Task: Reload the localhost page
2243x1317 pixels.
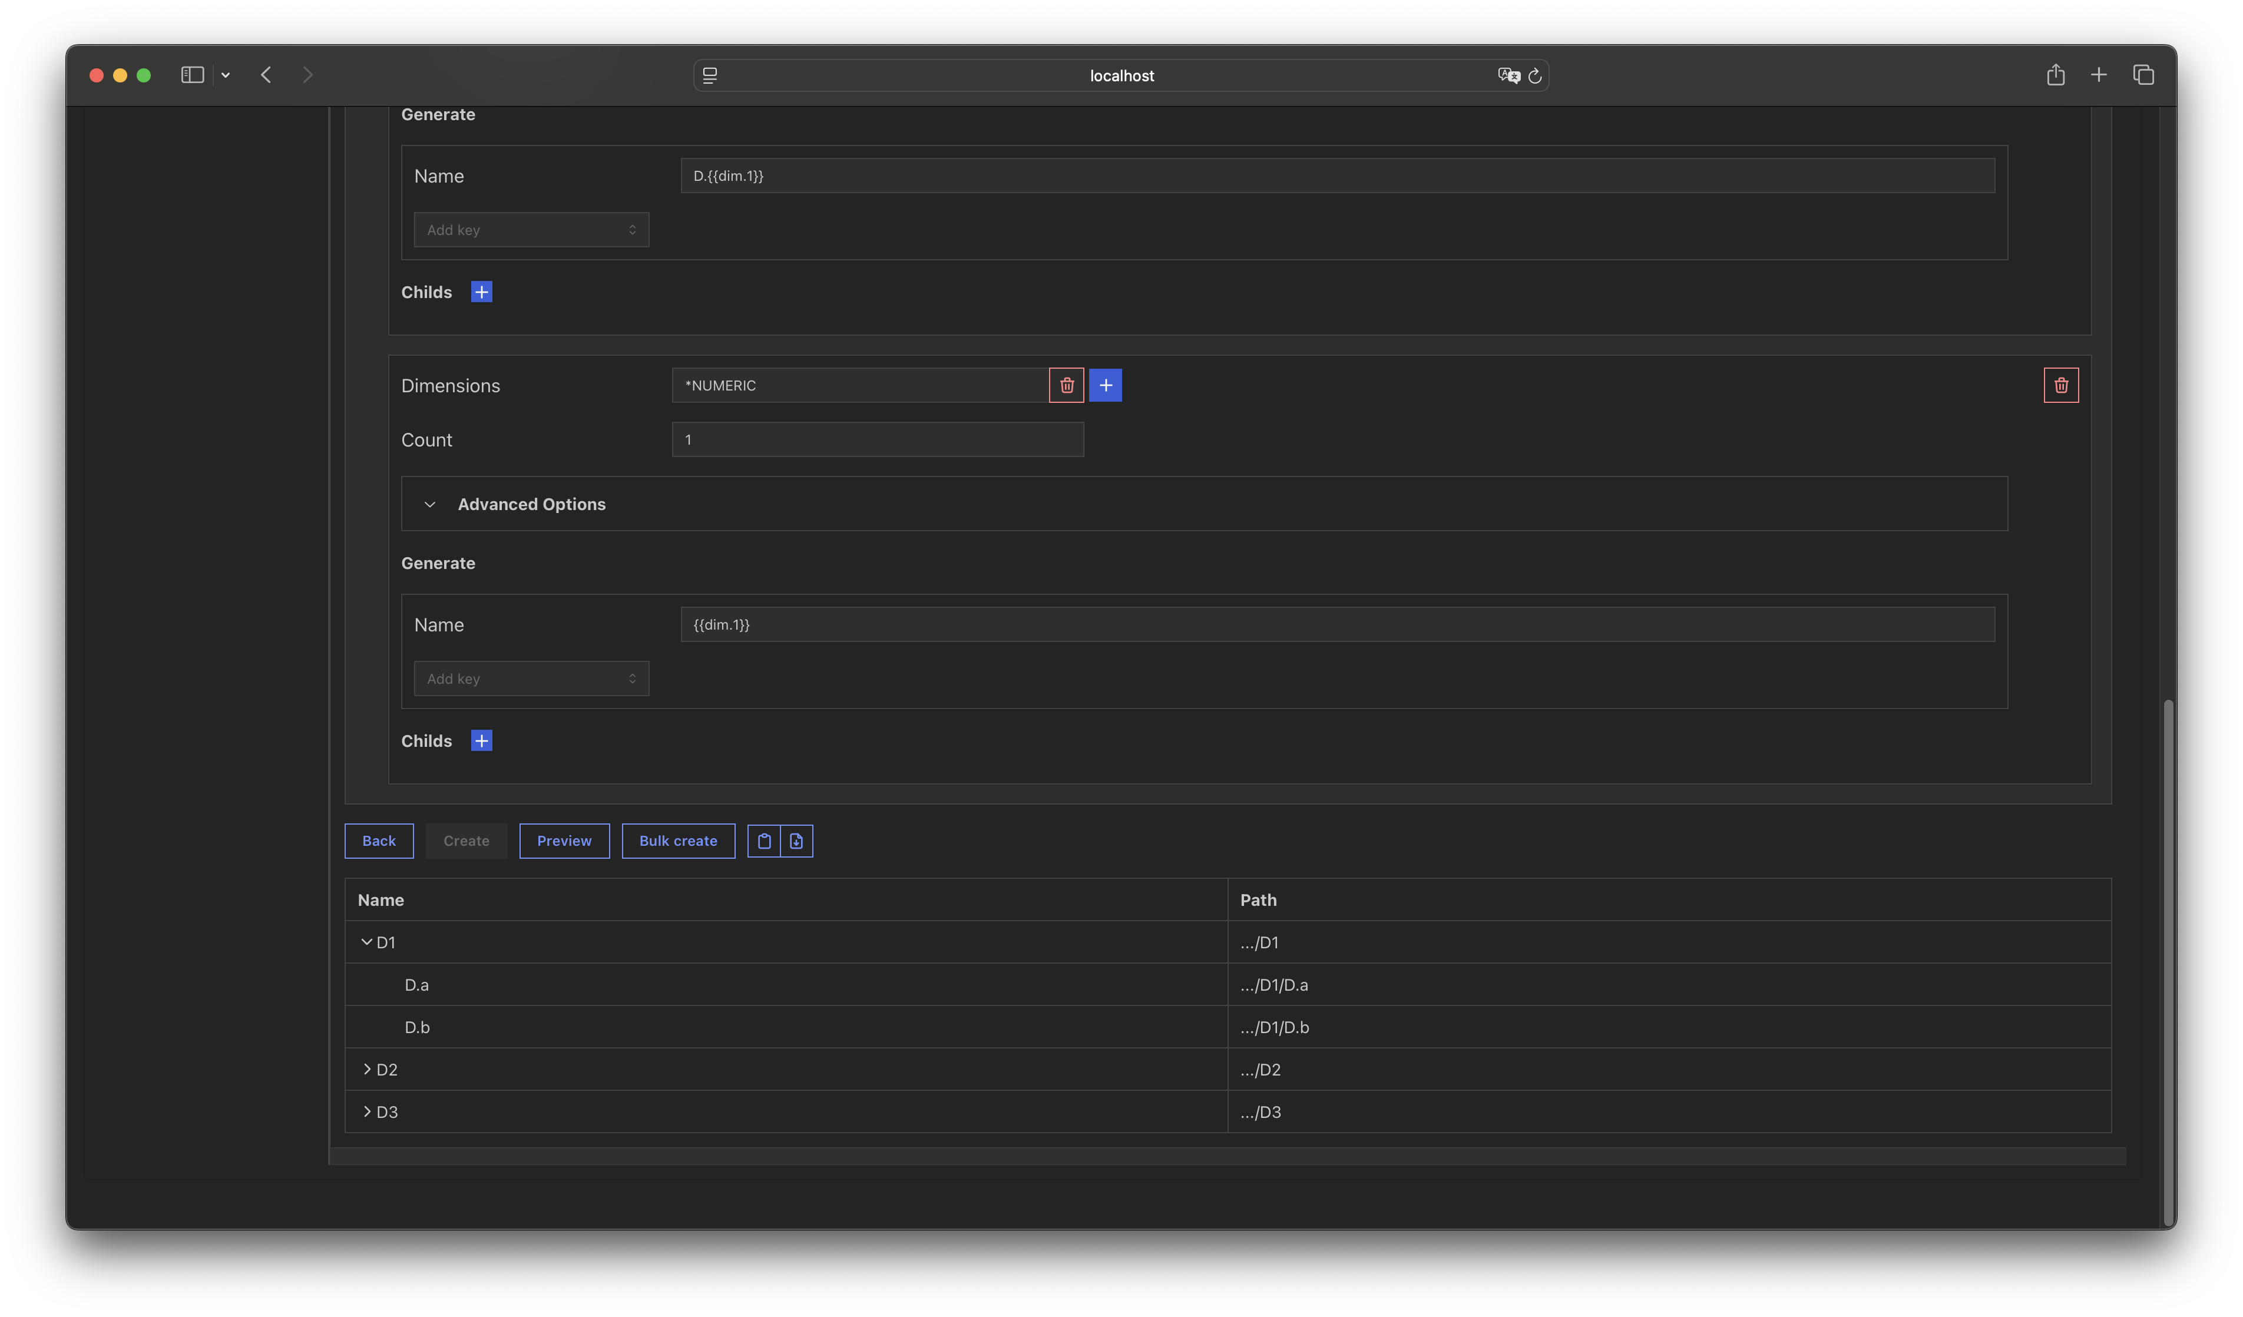Action: coord(1534,75)
